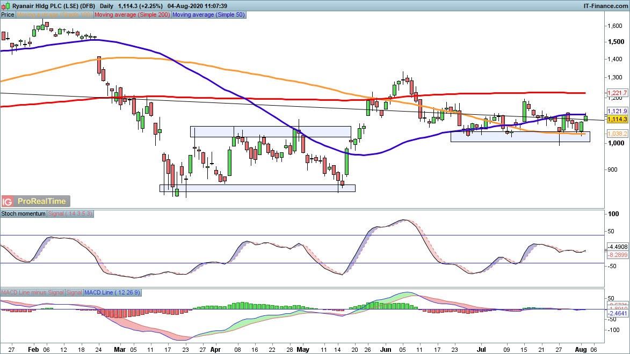Image resolution: width=630 pixels, height=354 pixels.
Task: Click the orange 1,038.2 price axis tag
Action: [x=615, y=134]
